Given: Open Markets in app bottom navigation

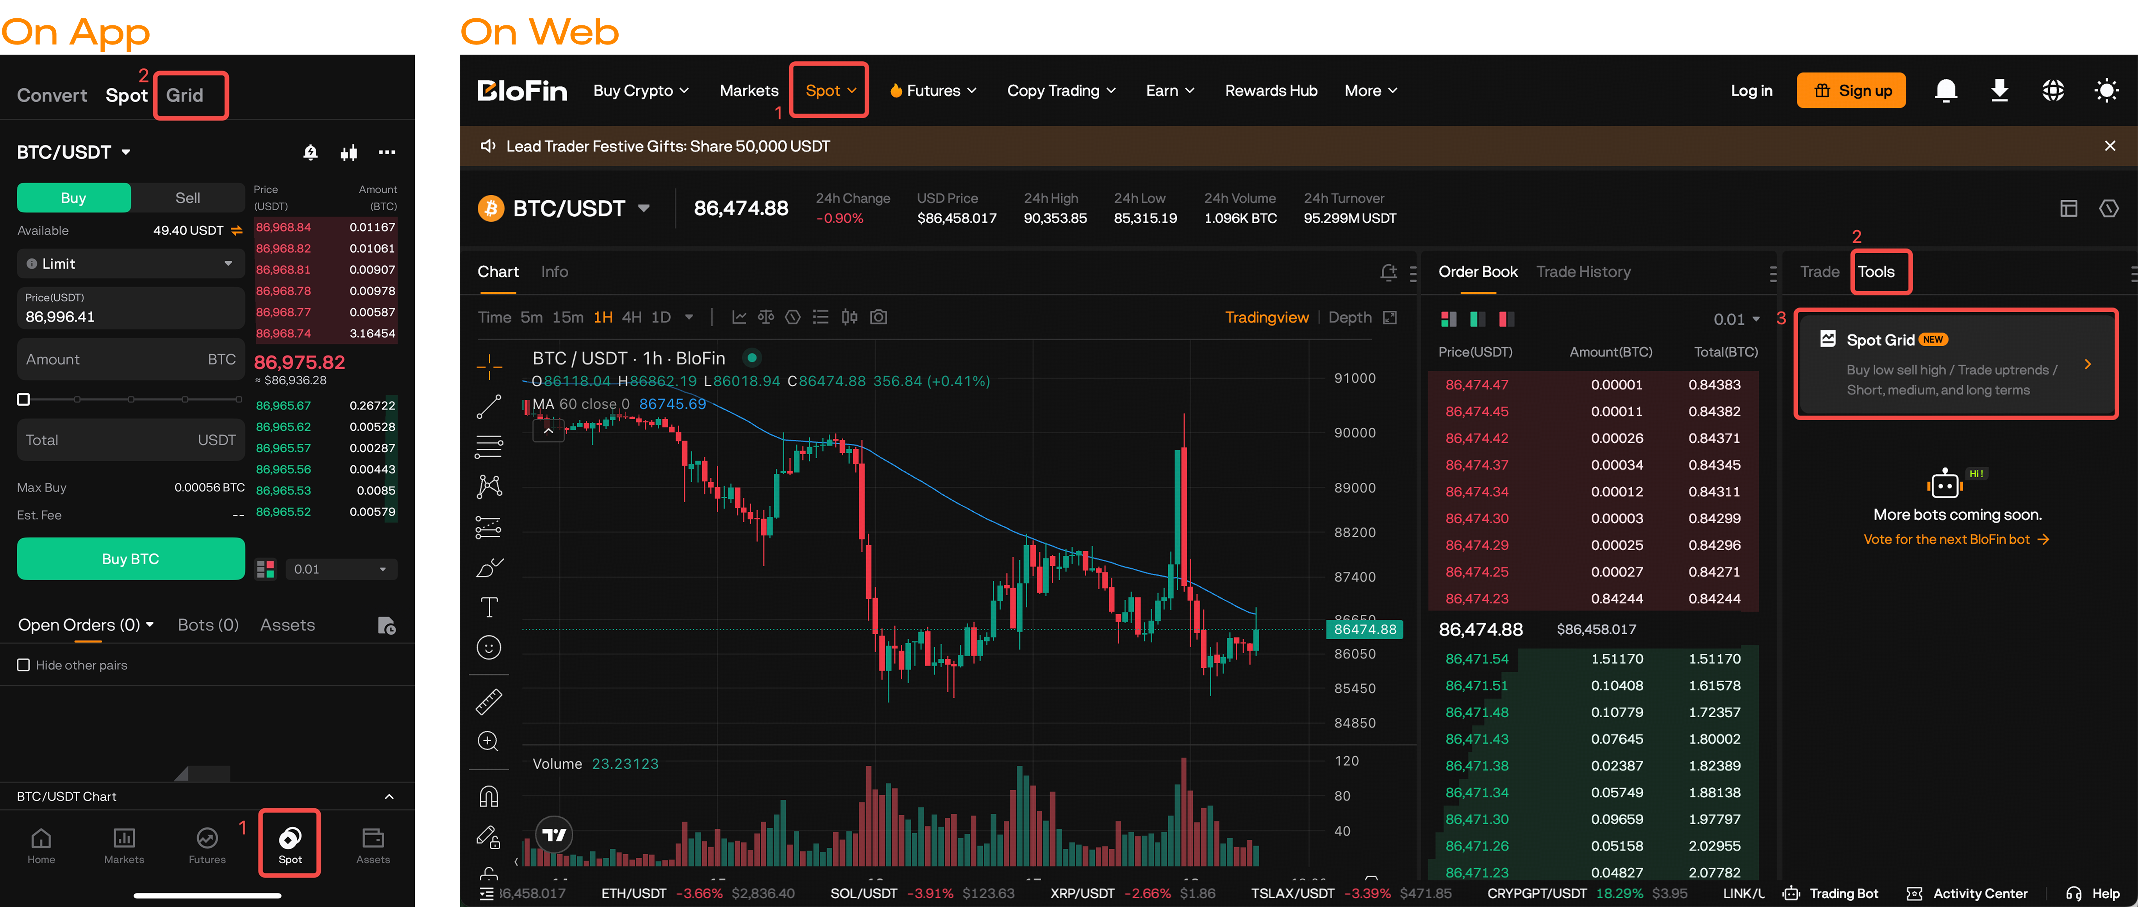Looking at the screenshot, I should [124, 846].
